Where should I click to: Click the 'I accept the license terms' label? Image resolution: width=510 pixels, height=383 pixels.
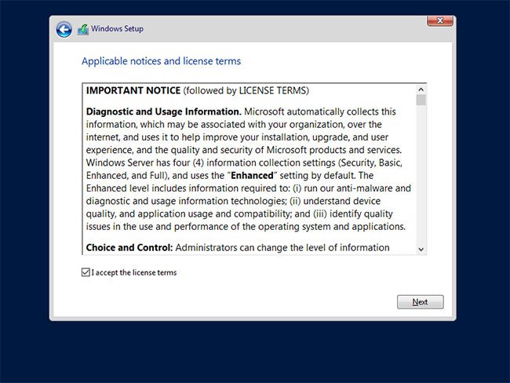click(134, 272)
